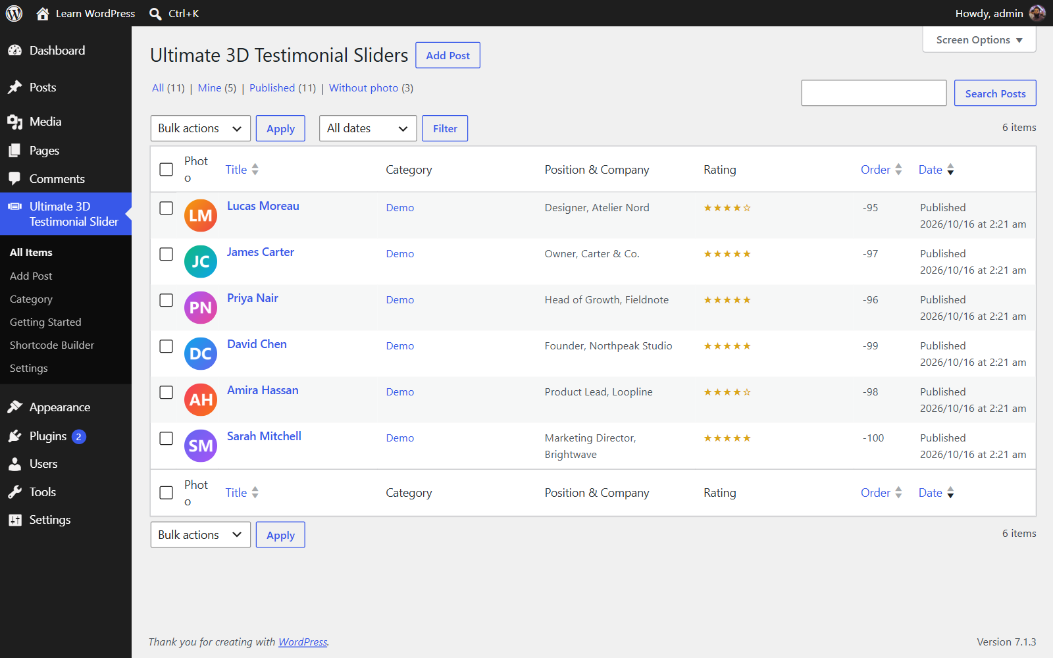This screenshot has height=658, width=1053.
Task: Open the Getting Started submenu item
Action: click(x=45, y=322)
